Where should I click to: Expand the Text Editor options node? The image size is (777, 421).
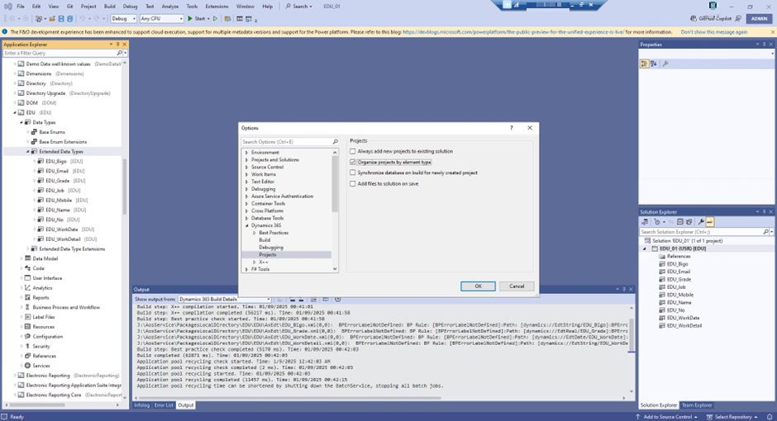point(247,182)
